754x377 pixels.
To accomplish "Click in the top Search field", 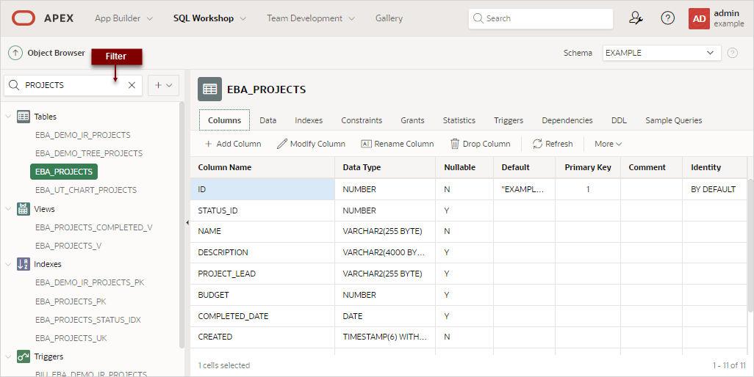I will tap(541, 18).
